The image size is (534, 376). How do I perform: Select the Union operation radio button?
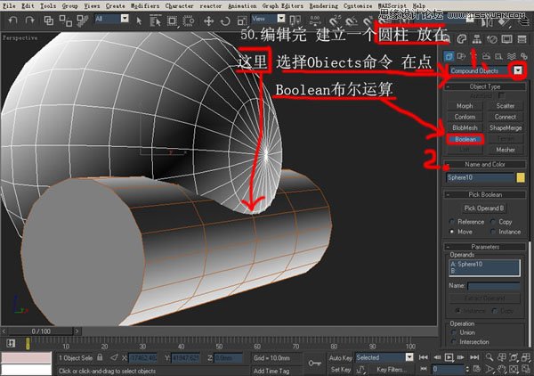click(x=453, y=332)
